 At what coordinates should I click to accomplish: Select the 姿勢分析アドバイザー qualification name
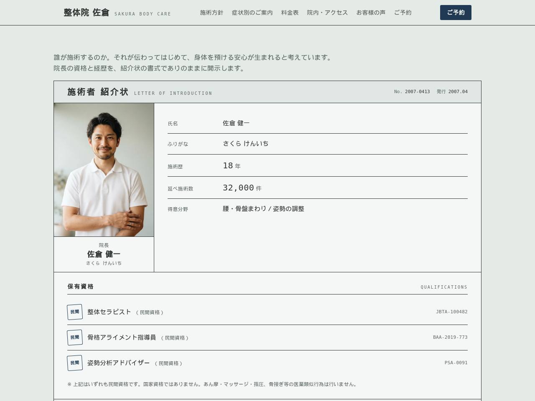coord(118,363)
